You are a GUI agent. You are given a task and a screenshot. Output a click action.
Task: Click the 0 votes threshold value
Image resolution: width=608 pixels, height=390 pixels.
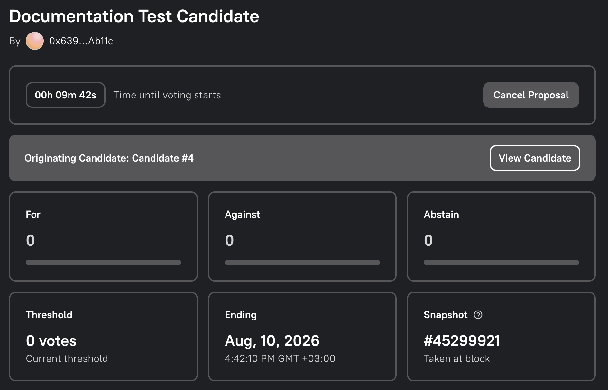(51, 341)
